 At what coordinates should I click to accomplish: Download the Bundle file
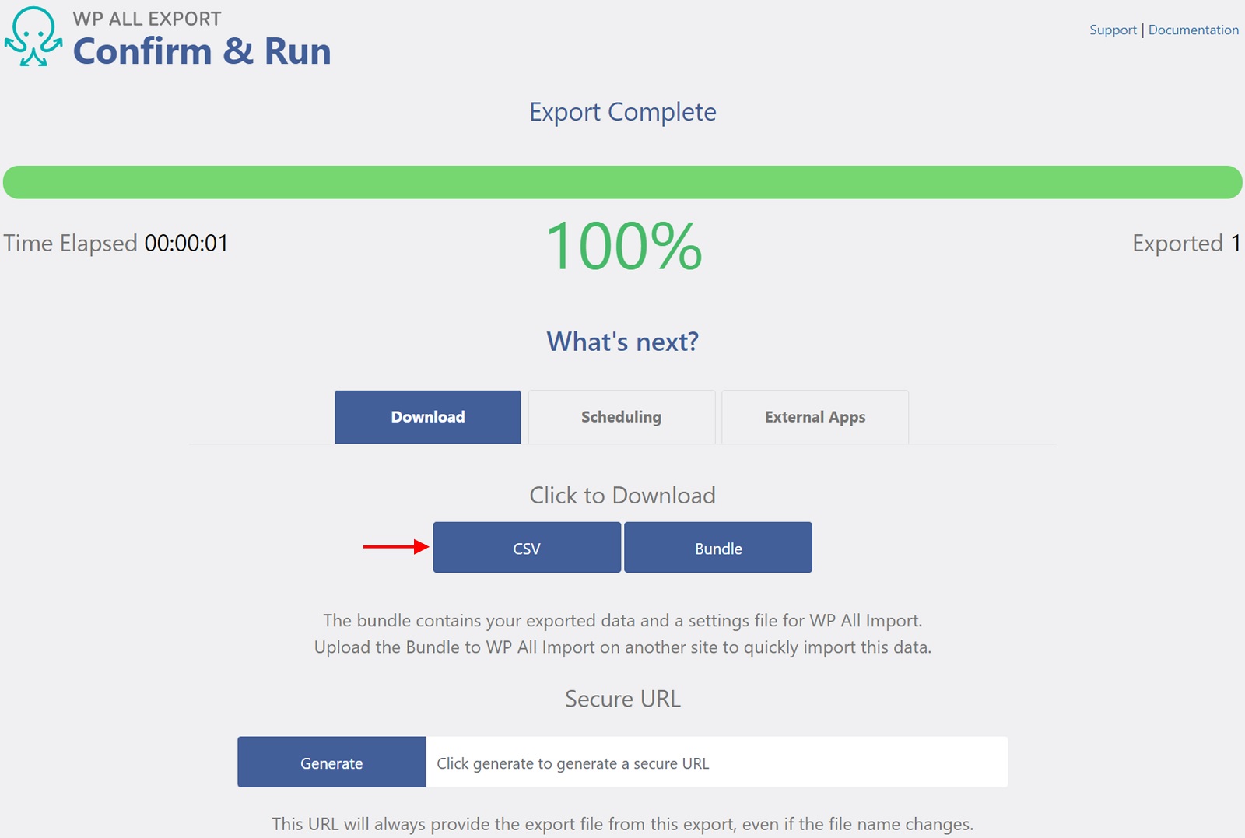click(717, 548)
